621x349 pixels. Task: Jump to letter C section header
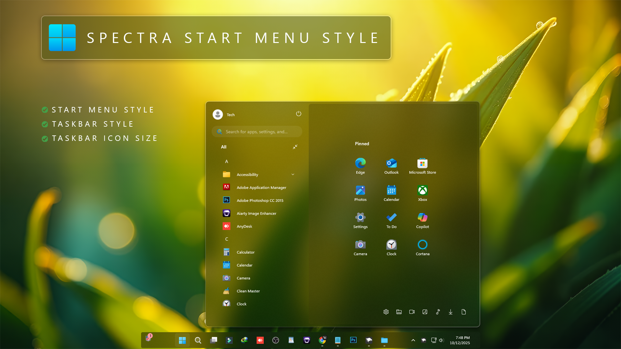226,239
